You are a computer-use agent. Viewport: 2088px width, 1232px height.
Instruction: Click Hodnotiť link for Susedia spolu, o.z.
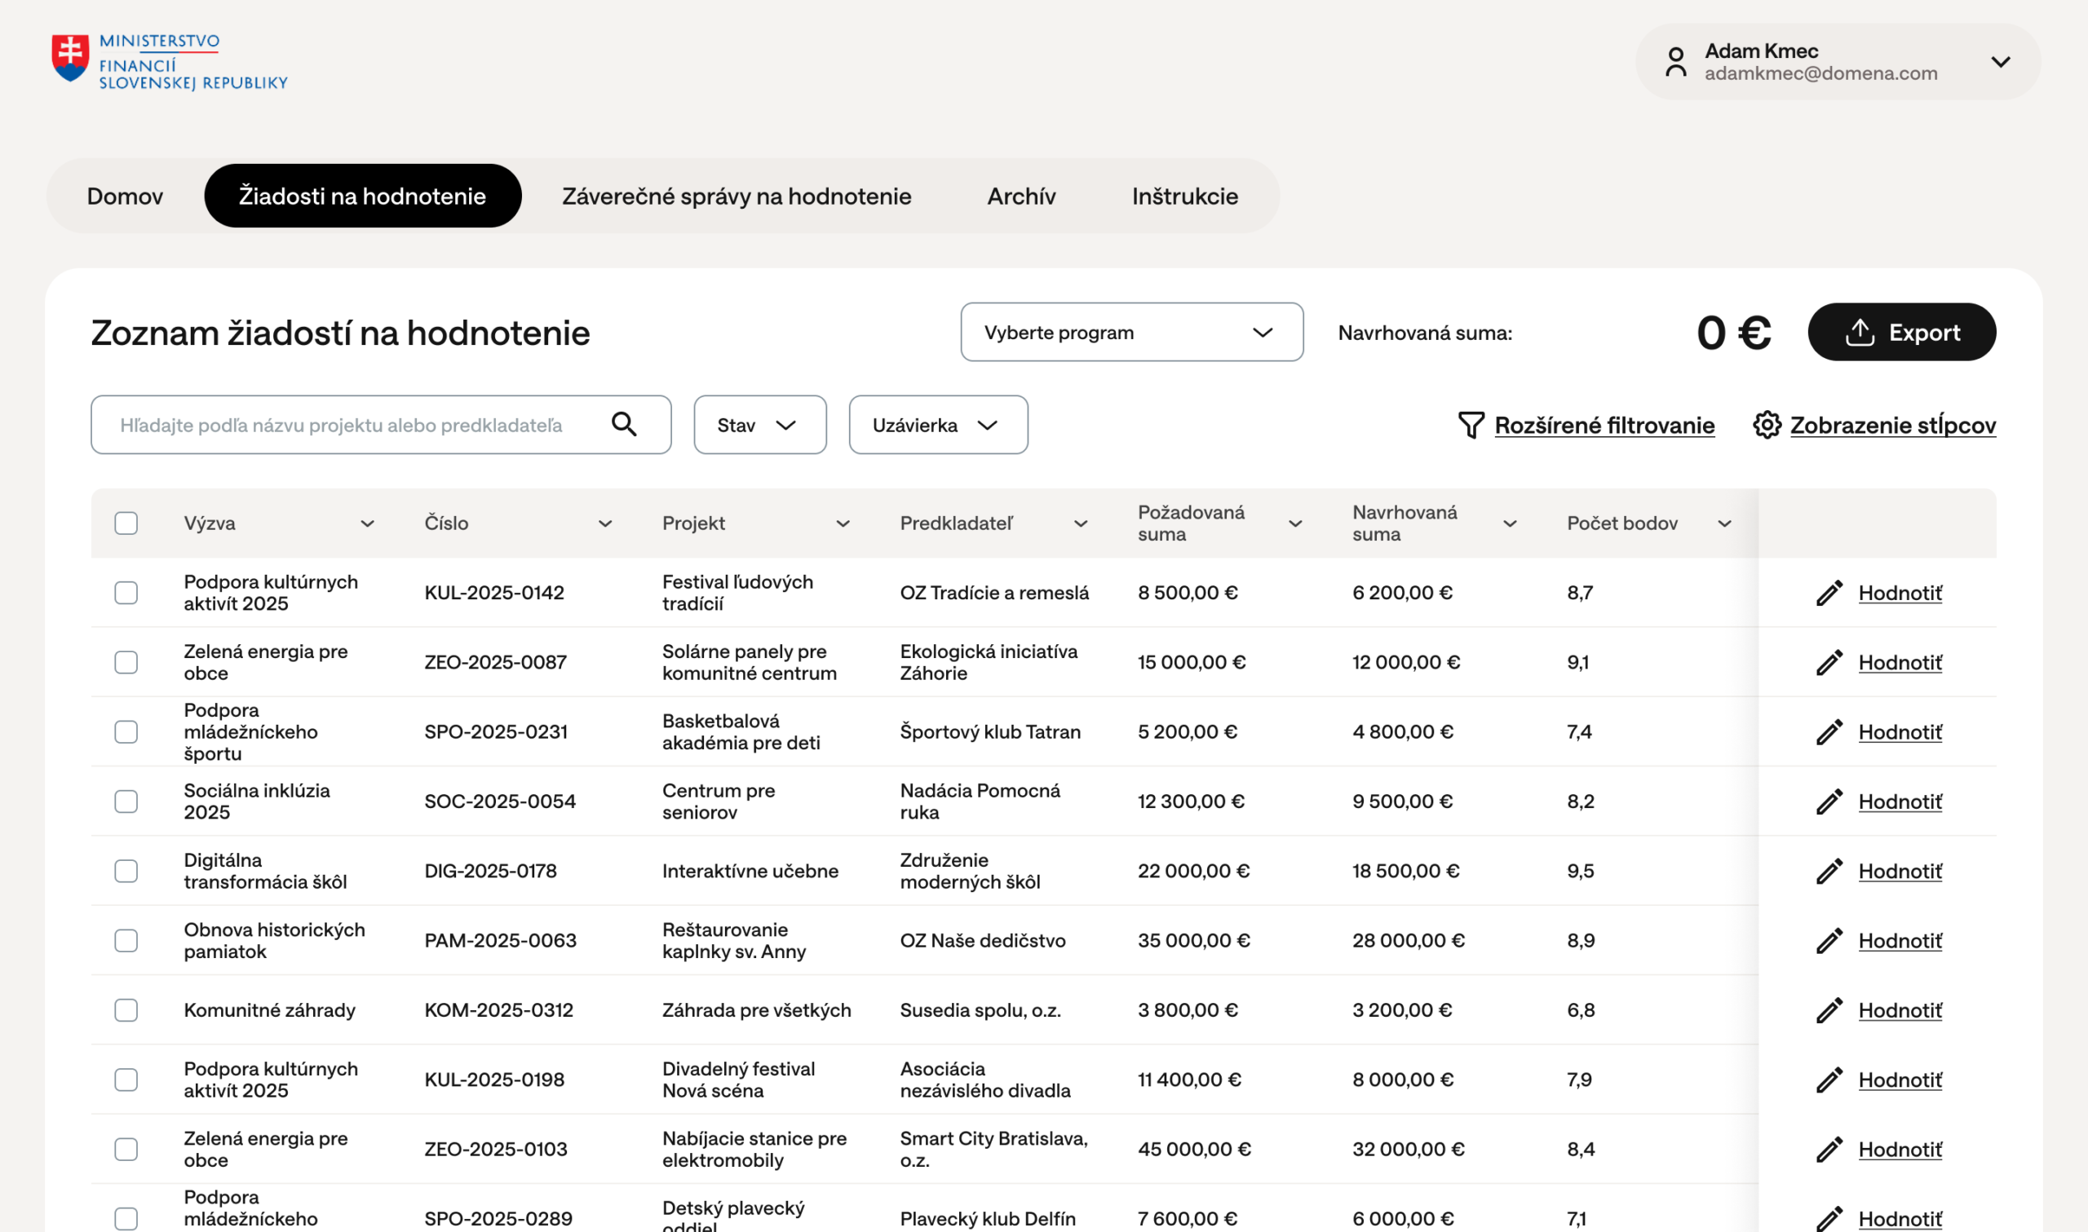(1900, 1010)
